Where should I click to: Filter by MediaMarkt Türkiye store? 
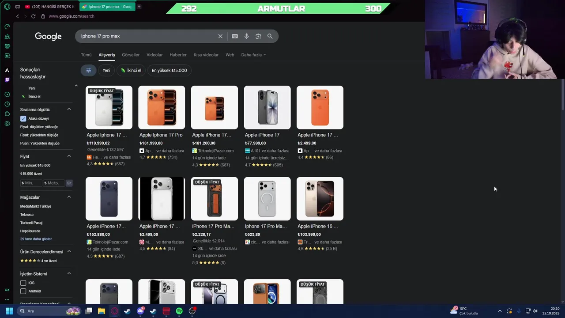(36, 206)
